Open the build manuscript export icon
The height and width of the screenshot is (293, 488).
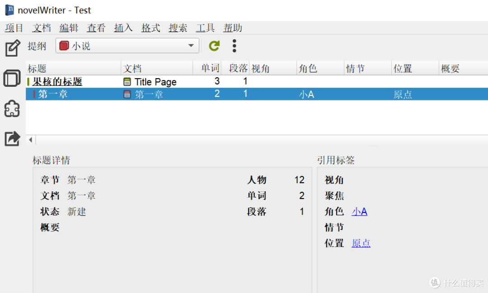tap(13, 138)
